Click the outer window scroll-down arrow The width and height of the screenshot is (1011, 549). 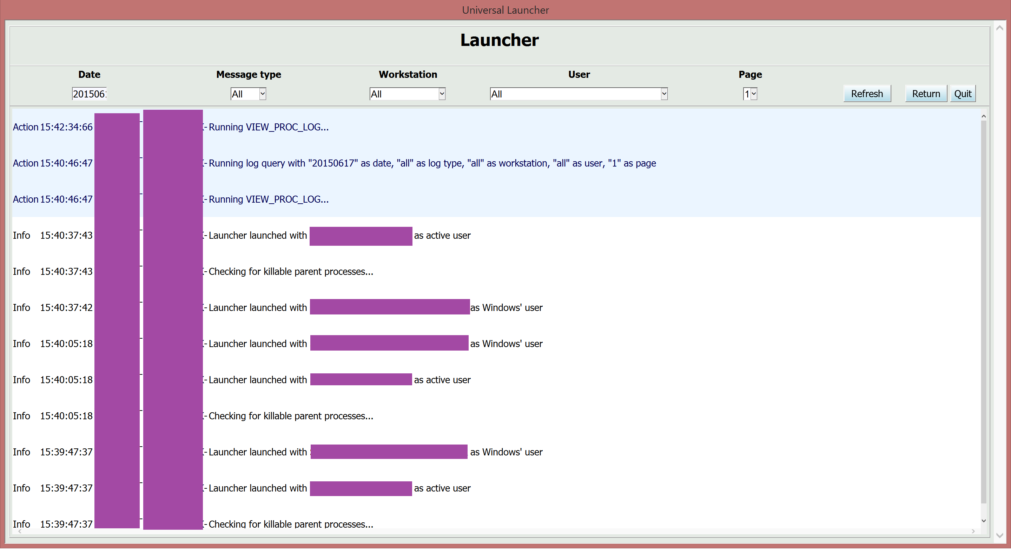pyautogui.click(x=1000, y=535)
